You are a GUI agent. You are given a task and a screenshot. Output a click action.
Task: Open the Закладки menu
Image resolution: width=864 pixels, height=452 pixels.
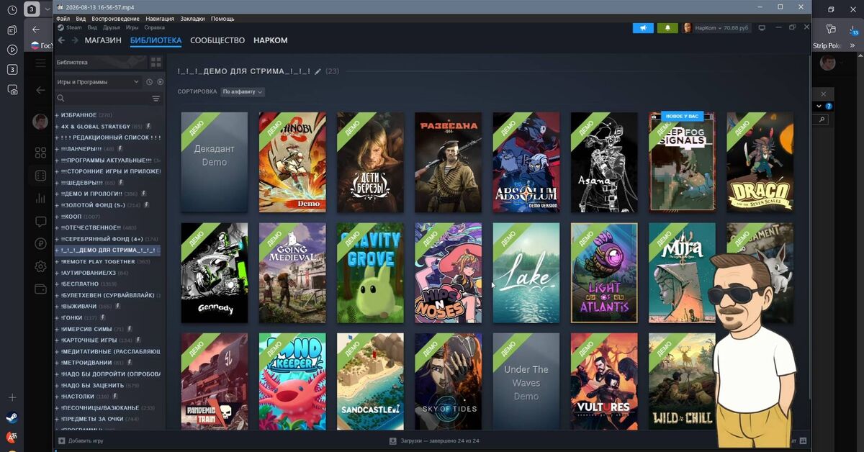tap(192, 19)
